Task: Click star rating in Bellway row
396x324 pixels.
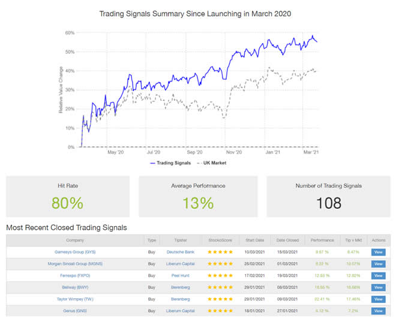Action: (x=220, y=287)
